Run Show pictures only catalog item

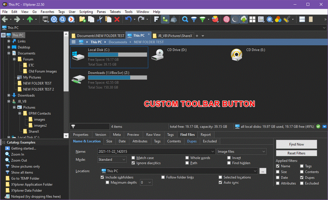(25, 167)
